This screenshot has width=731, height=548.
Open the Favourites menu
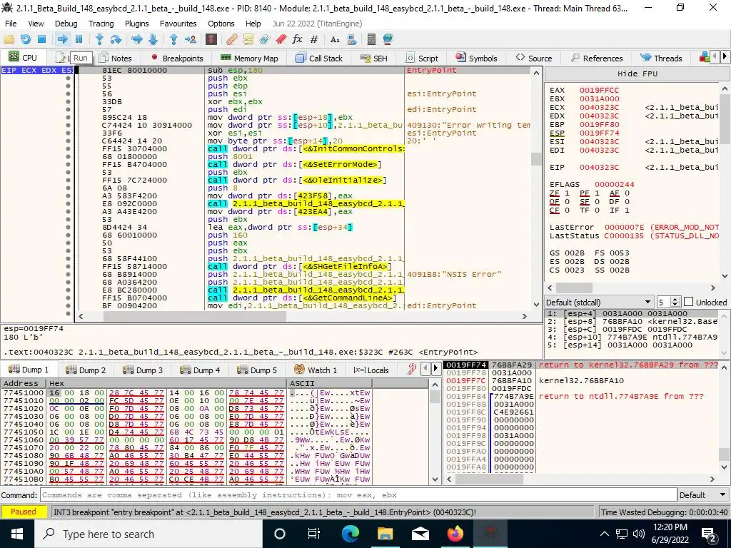click(178, 24)
